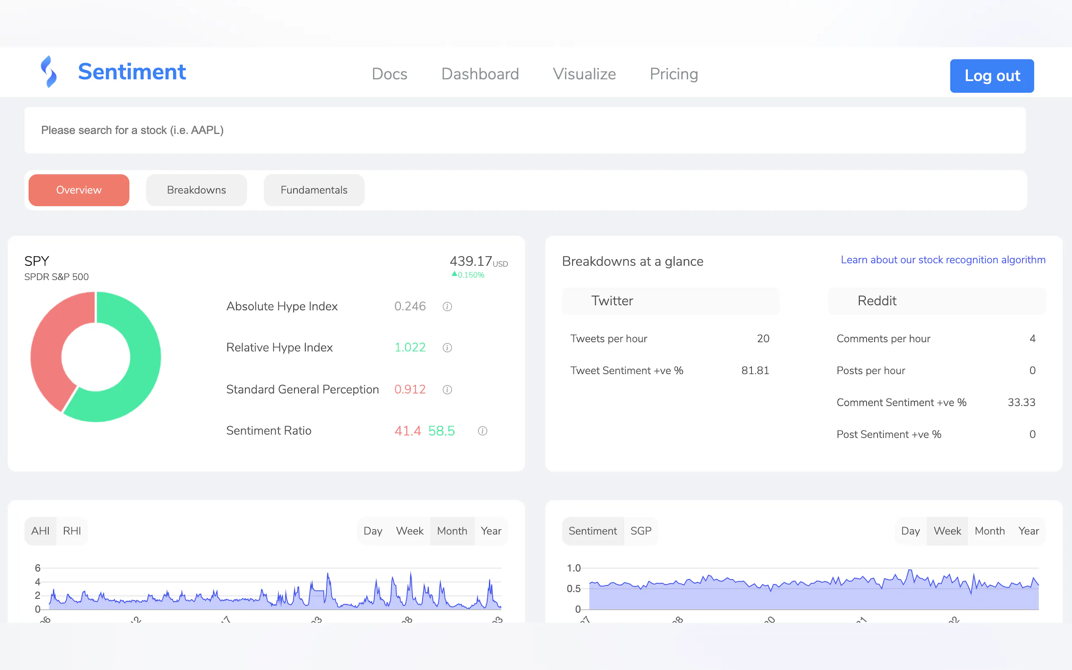Go to the Pricing page
1072x670 pixels.
point(674,74)
